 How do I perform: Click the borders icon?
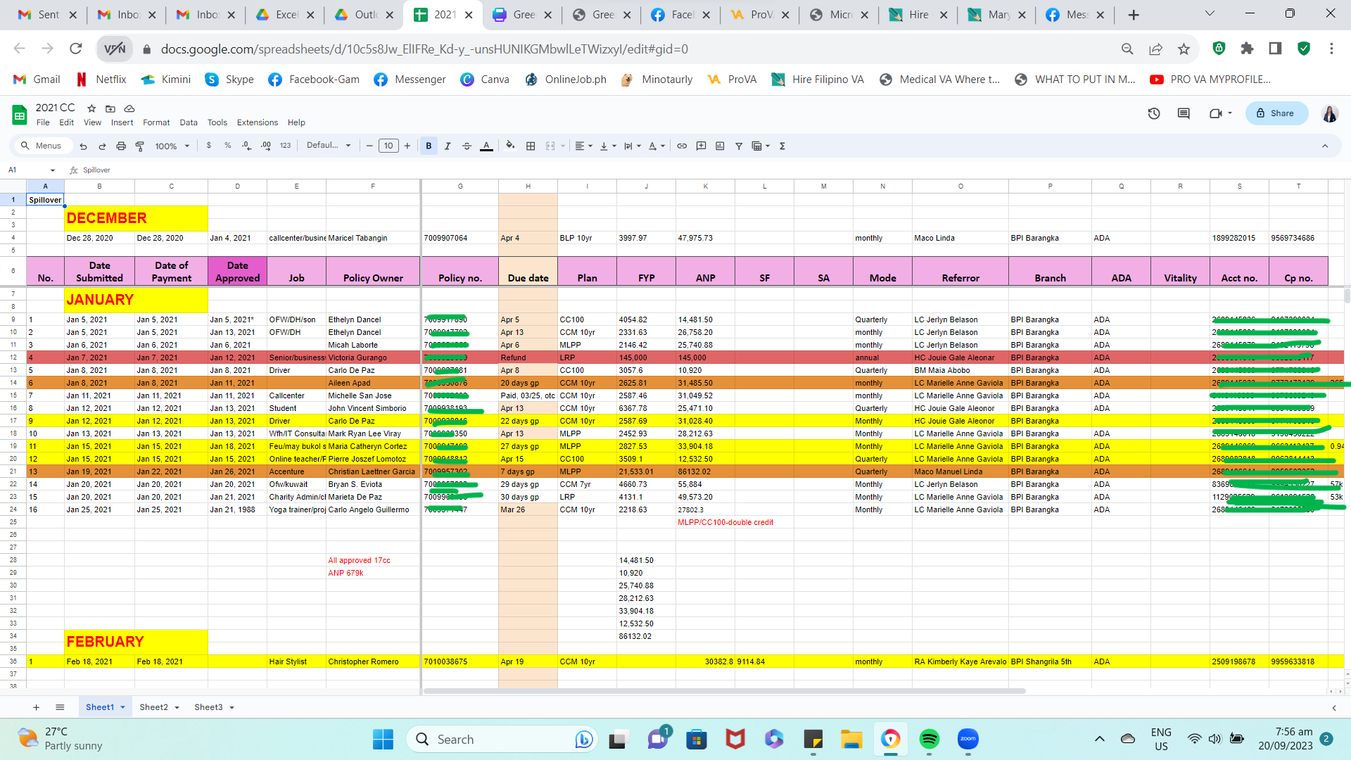pyautogui.click(x=531, y=146)
